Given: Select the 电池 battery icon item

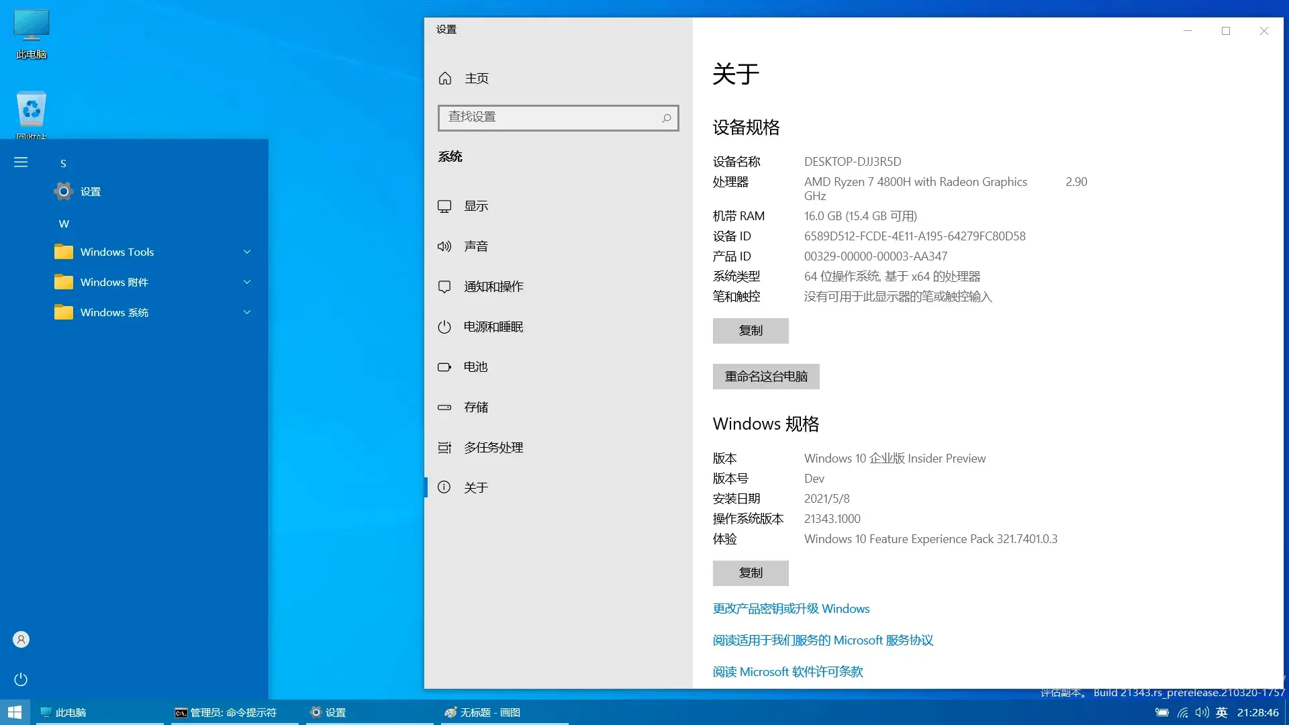Looking at the screenshot, I should [444, 367].
